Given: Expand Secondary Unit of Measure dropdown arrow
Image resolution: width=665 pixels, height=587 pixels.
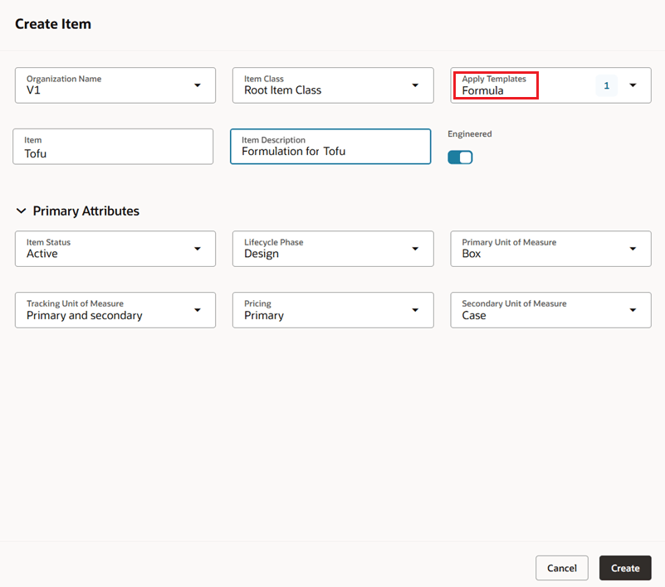Looking at the screenshot, I should pyautogui.click(x=633, y=310).
